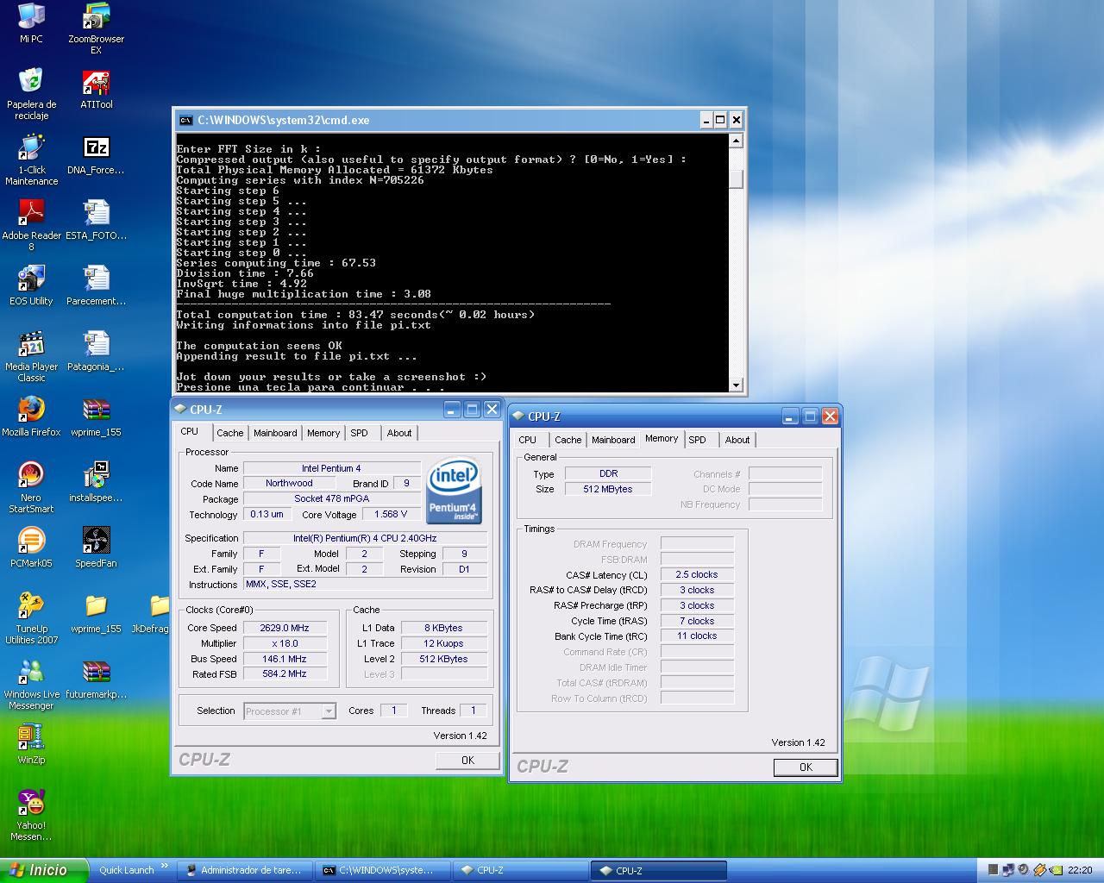Viewport: 1104px width, 883px height.
Task: Click the volume speaker tray icon
Action: pyautogui.click(x=1024, y=870)
